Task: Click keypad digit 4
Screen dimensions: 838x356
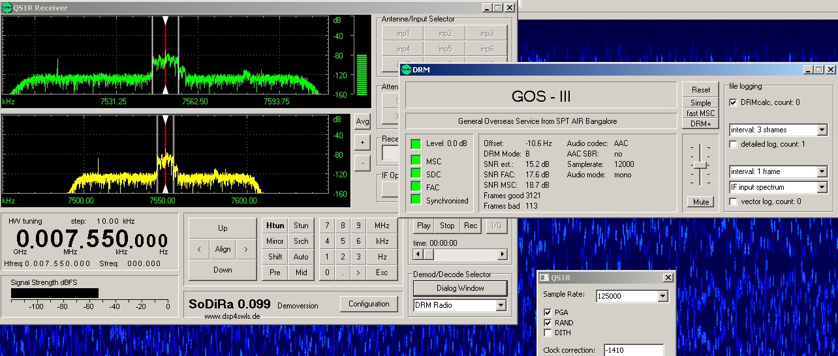Action: click(x=327, y=241)
